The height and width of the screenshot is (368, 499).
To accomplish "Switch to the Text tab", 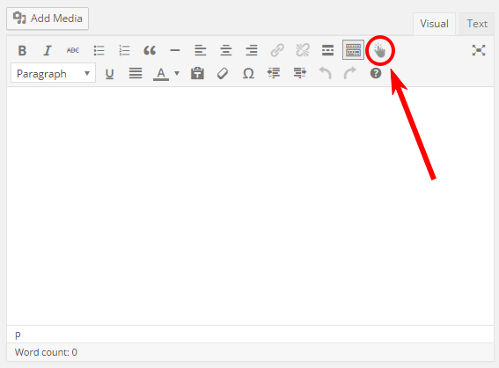I will pyautogui.click(x=477, y=24).
